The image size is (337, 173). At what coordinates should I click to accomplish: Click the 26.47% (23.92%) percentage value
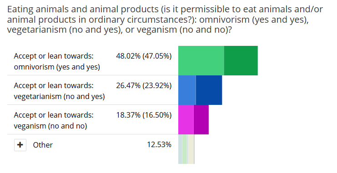pyautogui.click(x=144, y=85)
